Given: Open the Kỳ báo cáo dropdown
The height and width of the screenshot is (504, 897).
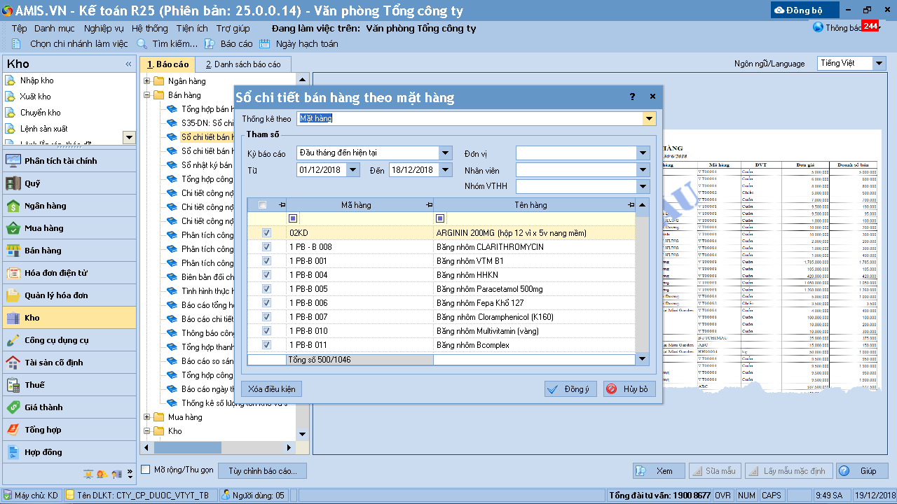Looking at the screenshot, I should point(446,153).
